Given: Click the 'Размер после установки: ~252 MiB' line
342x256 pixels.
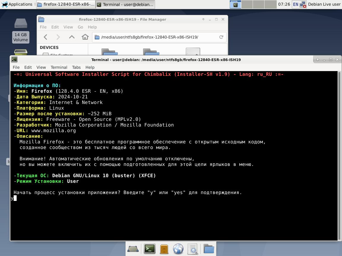Looking at the screenshot, I should 63,114.
